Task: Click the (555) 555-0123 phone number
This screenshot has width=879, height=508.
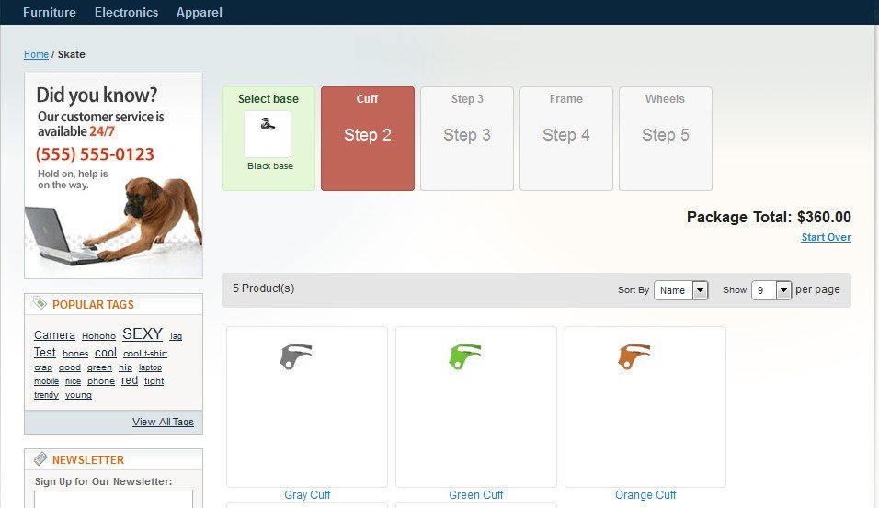Action: tap(95, 154)
